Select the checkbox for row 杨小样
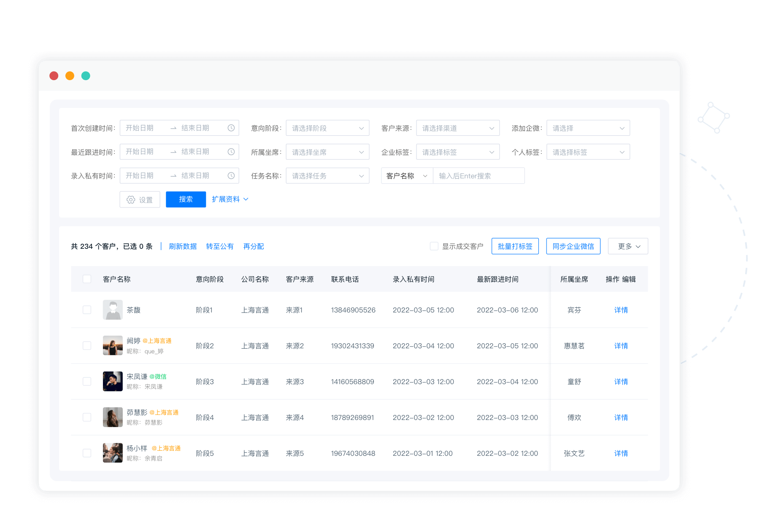Image resolution: width=768 pixels, height=506 pixels. point(87,453)
